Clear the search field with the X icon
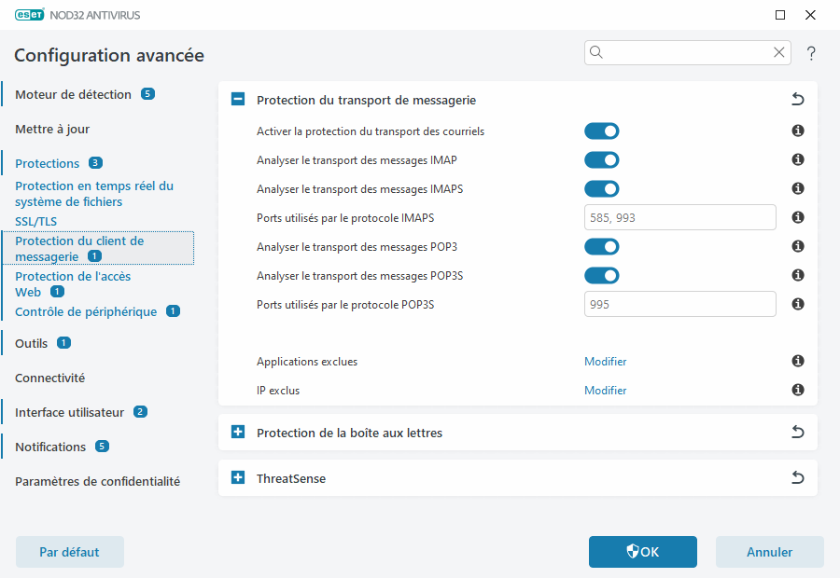This screenshot has height=578, width=840. point(779,52)
